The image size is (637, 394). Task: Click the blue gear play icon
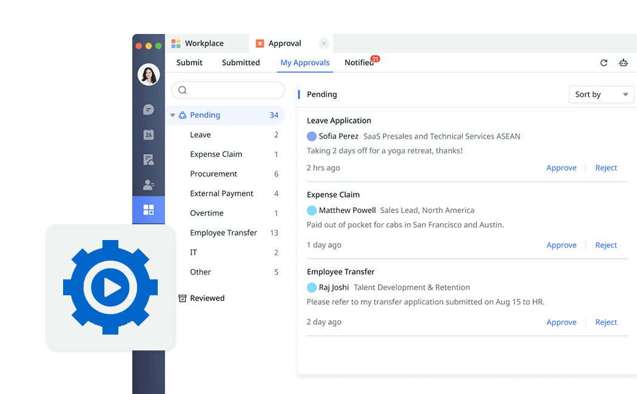click(110, 287)
